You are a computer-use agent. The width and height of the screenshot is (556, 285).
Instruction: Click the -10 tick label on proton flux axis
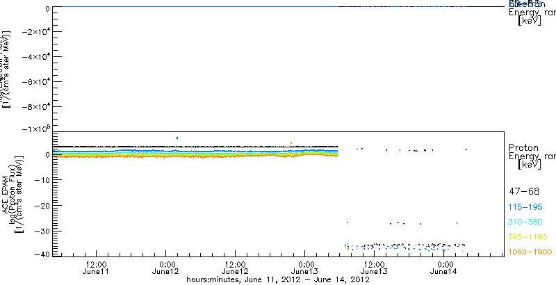(42, 180)
